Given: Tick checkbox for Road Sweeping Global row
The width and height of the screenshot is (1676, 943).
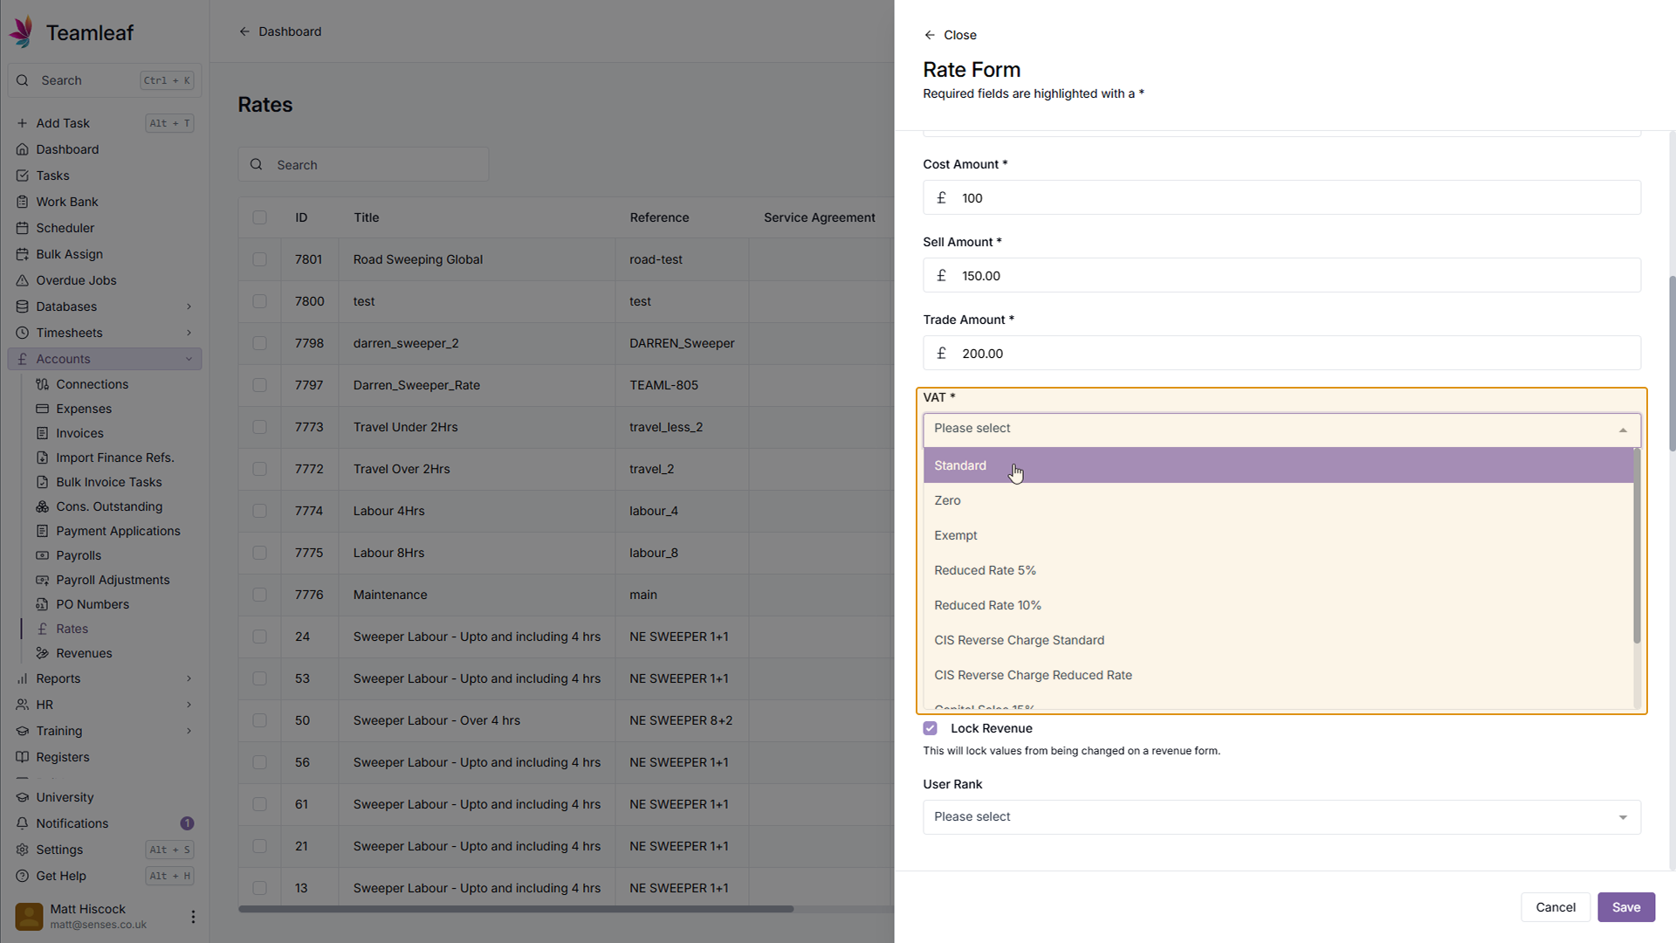Looking at the screenshot, I should 259,259.
